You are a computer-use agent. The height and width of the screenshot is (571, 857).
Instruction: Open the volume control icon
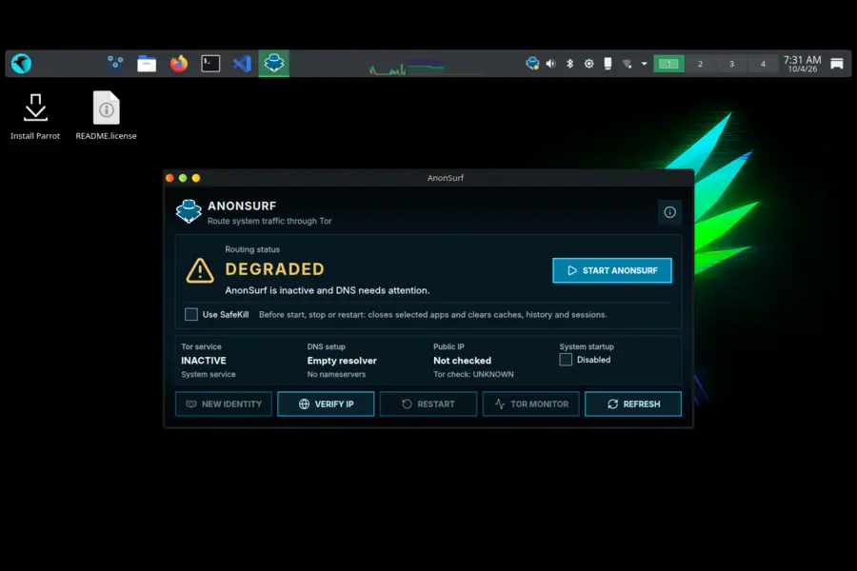click(x=551, y=64)
